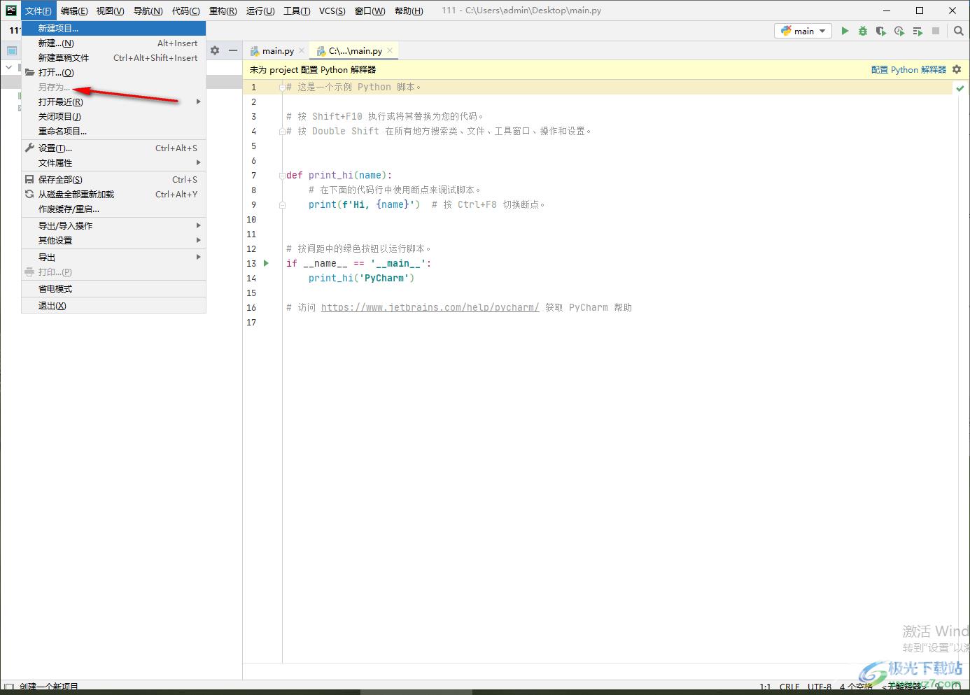Viewport: 970px width, 695px height.
Task: Expand the 导出/导入操作 submenu
Action: (113, 225)
